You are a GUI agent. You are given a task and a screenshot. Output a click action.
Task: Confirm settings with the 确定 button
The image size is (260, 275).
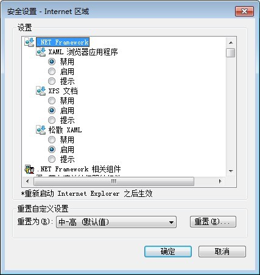[168, 251]
